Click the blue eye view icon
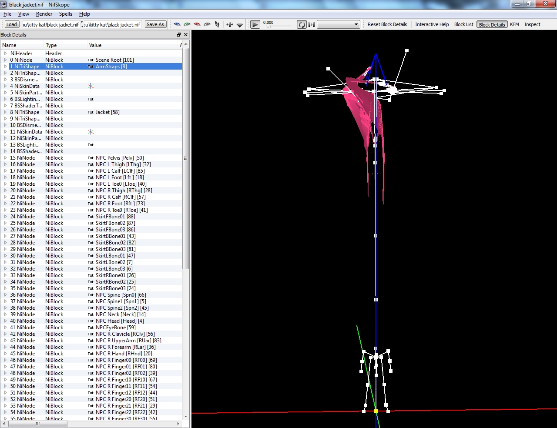The image size is (557, 428). point(177,24)
